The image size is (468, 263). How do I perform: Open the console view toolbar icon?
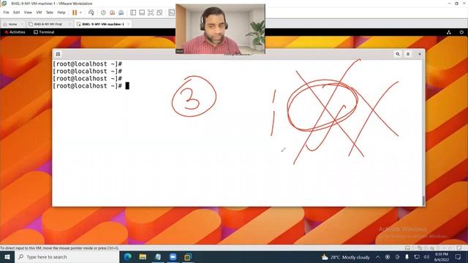click(171, 12)
